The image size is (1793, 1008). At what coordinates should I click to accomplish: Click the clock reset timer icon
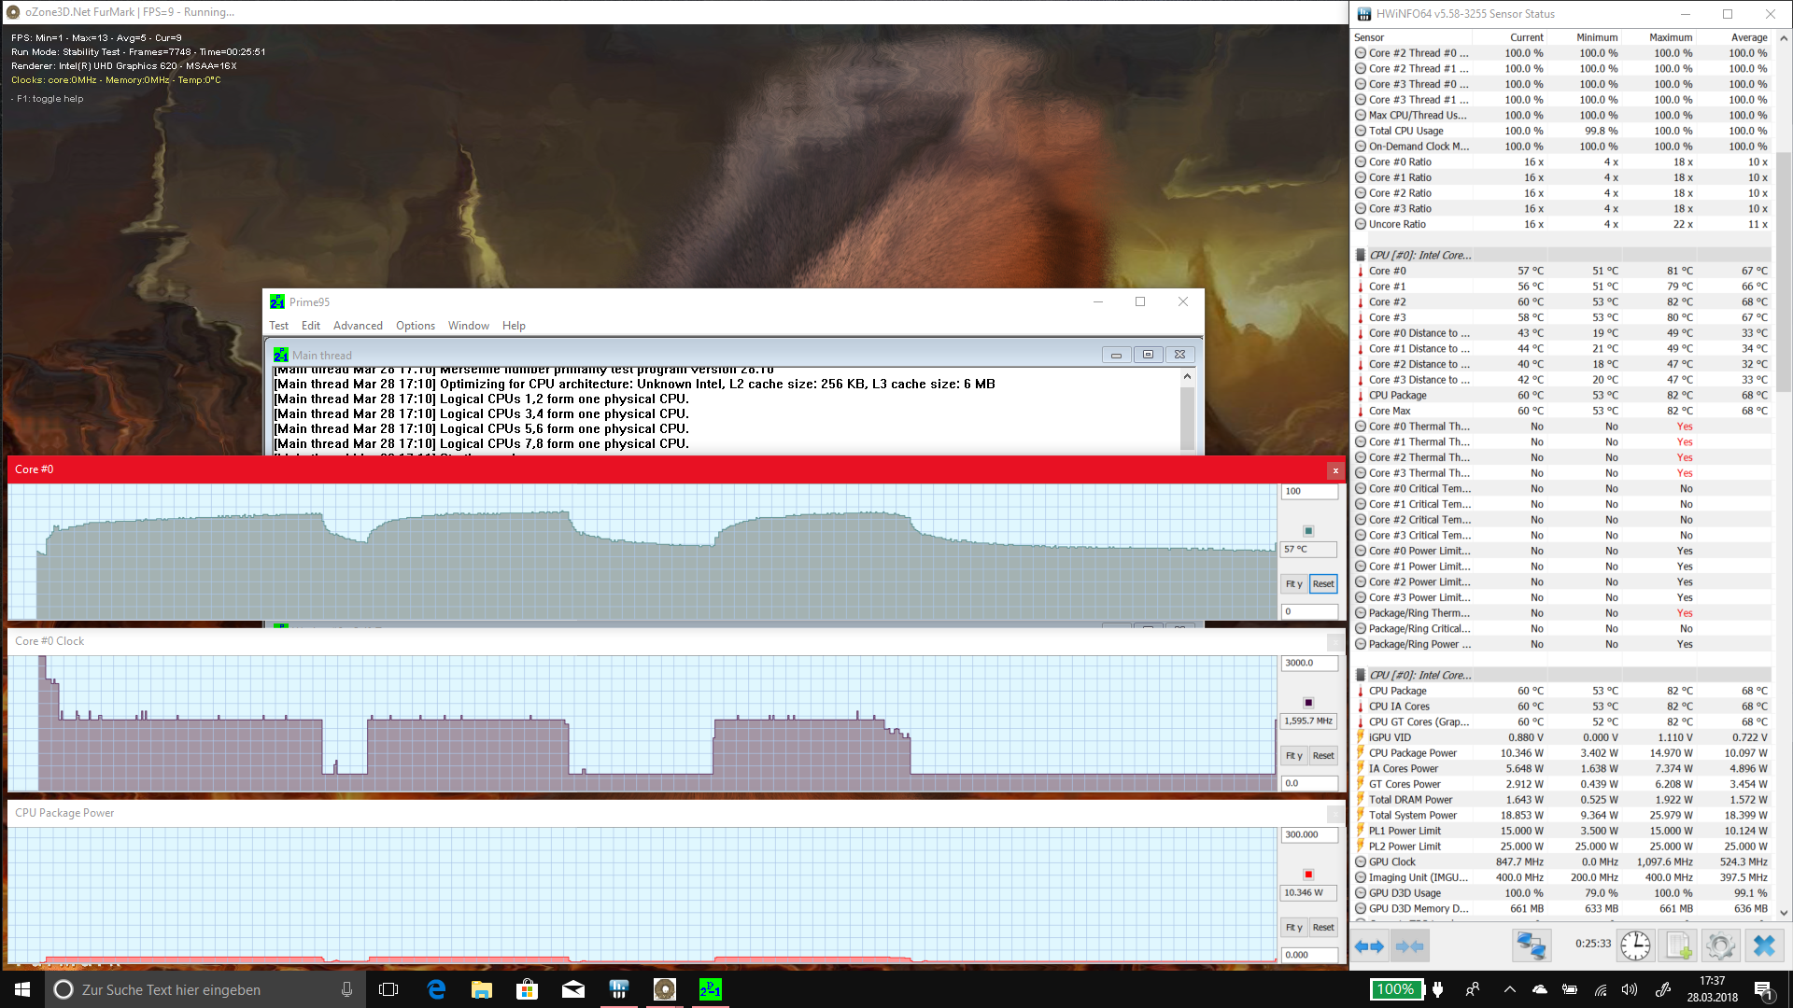(1635, 945)
